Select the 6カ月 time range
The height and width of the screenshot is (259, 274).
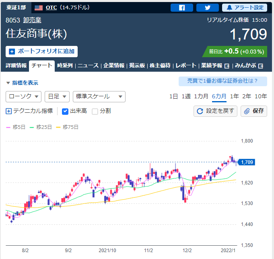pyautogui.click(x=219, y=96)
